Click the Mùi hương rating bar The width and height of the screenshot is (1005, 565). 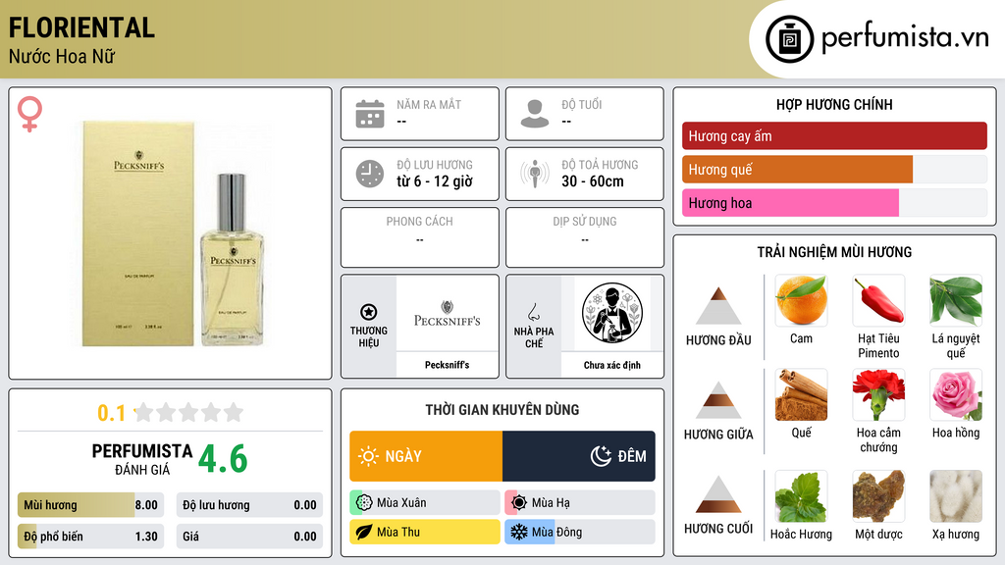(x=91, y=505)
